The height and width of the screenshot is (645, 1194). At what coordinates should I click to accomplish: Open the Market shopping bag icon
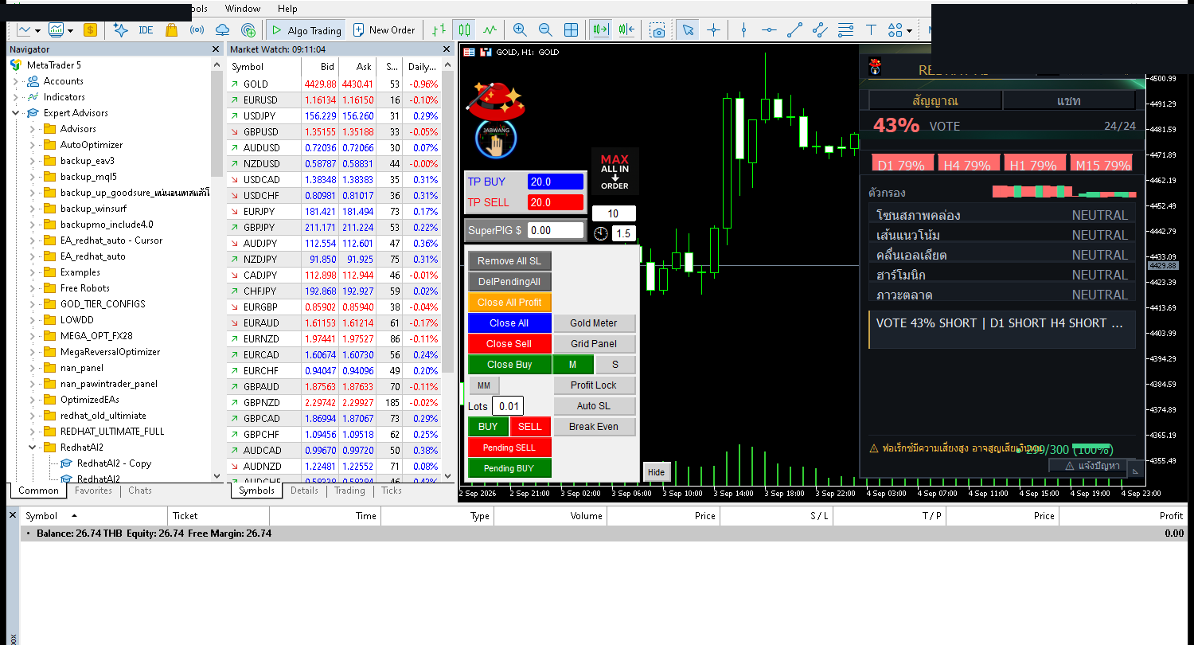(x=171, y=30)
